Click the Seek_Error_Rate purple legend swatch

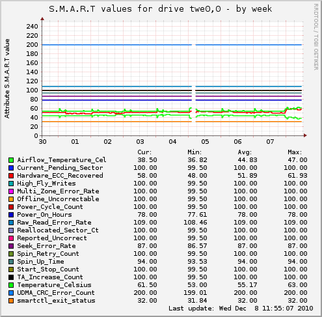(11, 246)
